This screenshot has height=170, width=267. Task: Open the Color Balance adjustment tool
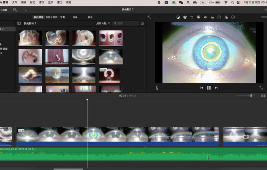pos(178,17)
